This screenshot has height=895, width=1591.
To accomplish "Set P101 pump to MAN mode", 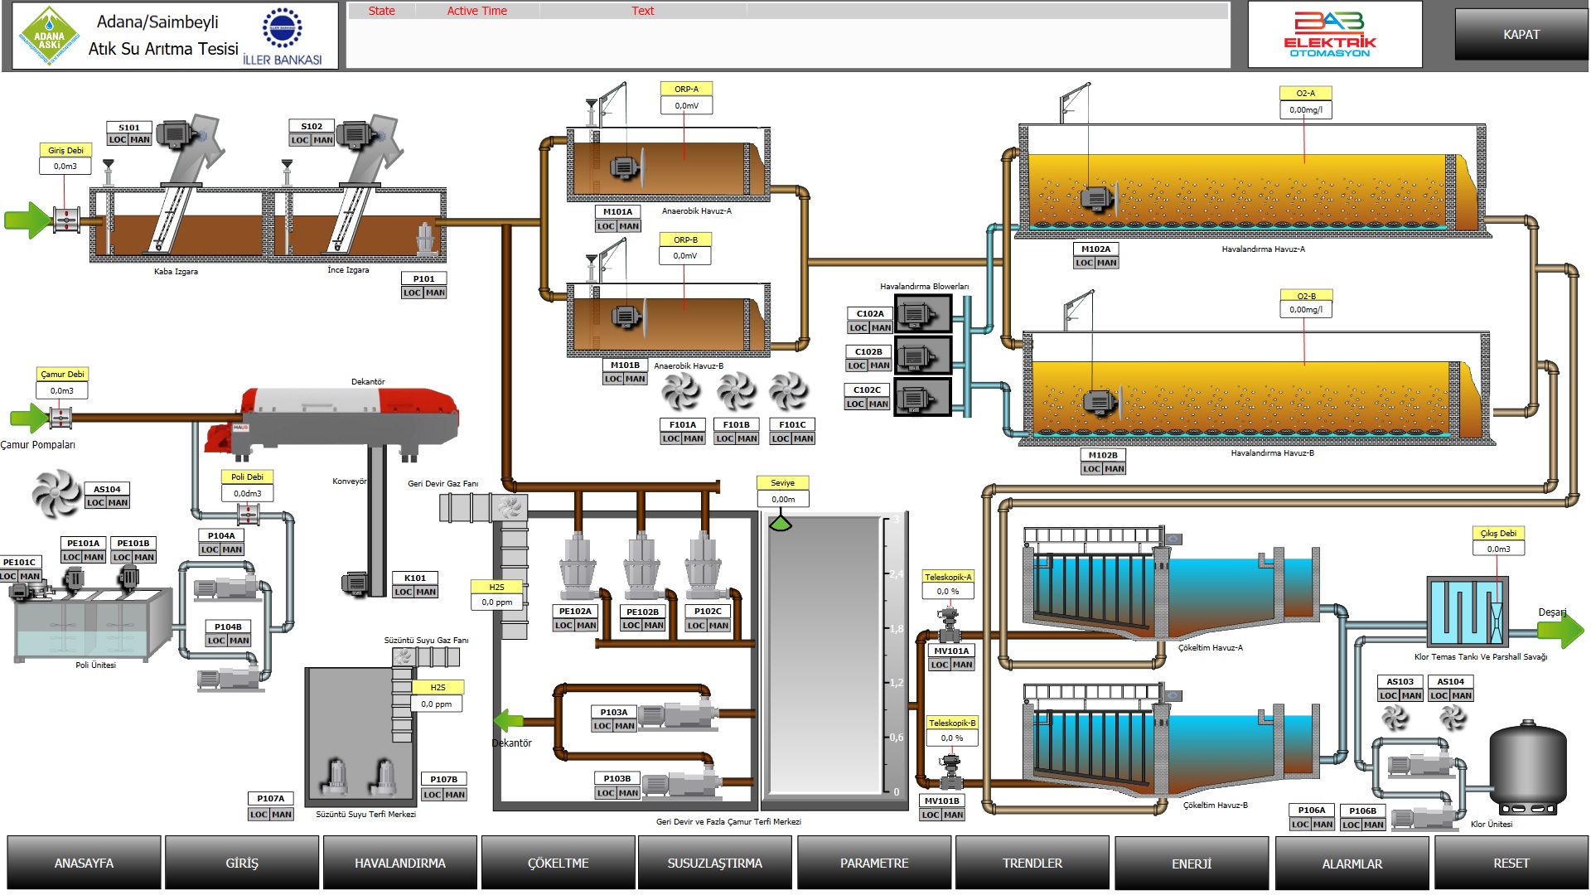I will (435, 293).
